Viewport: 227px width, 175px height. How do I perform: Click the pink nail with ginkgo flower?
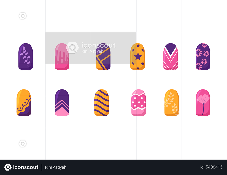point(203,103)
